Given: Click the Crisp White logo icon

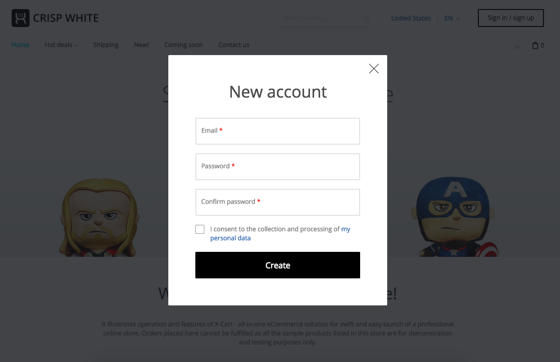Looking at the screenshot, I should point(21,18).
